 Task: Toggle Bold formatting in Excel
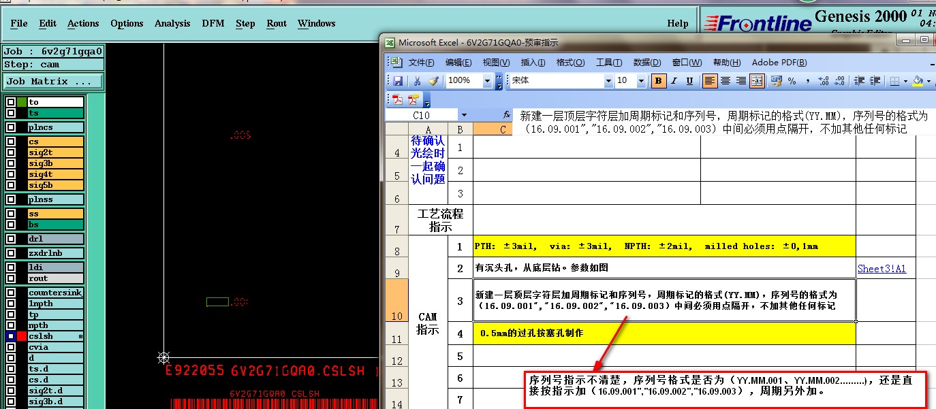(658, 80)
